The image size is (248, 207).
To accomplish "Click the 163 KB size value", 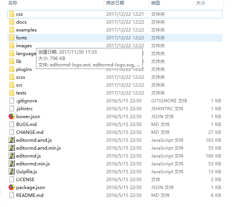I will click(213, 140).
